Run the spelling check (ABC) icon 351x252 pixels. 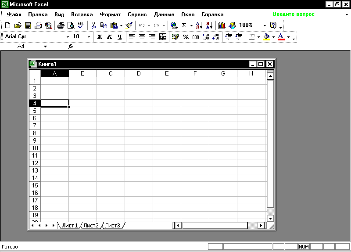pyautogui.click(x=81, y=25)
